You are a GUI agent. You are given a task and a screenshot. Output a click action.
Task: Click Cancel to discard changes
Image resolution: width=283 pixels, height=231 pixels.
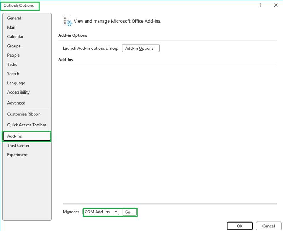click(x=268, y=226)
